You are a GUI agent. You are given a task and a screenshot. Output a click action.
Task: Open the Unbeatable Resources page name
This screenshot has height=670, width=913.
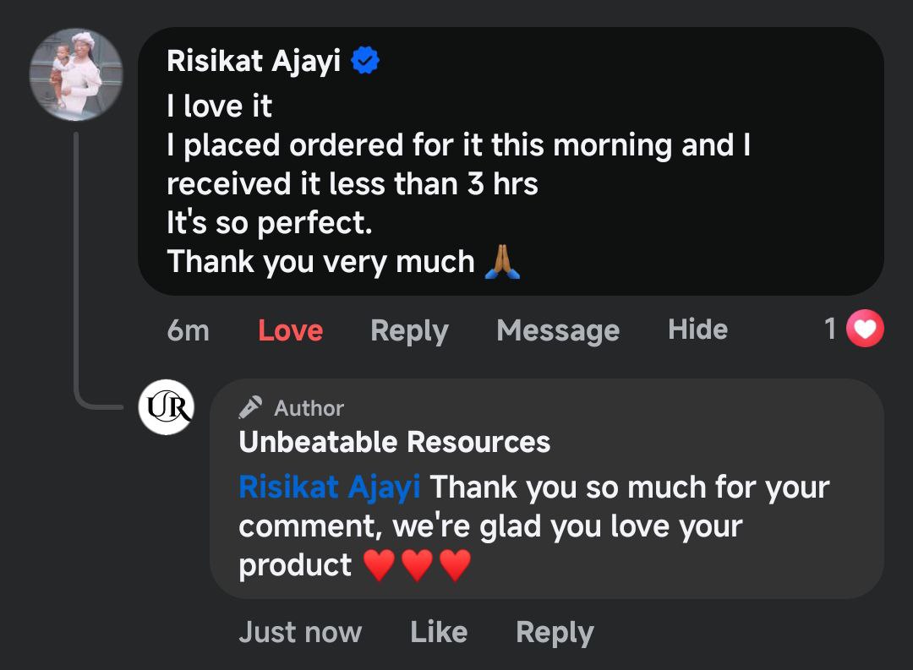click(394, 442)
